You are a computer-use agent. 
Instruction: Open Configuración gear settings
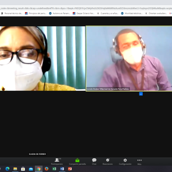125,162
